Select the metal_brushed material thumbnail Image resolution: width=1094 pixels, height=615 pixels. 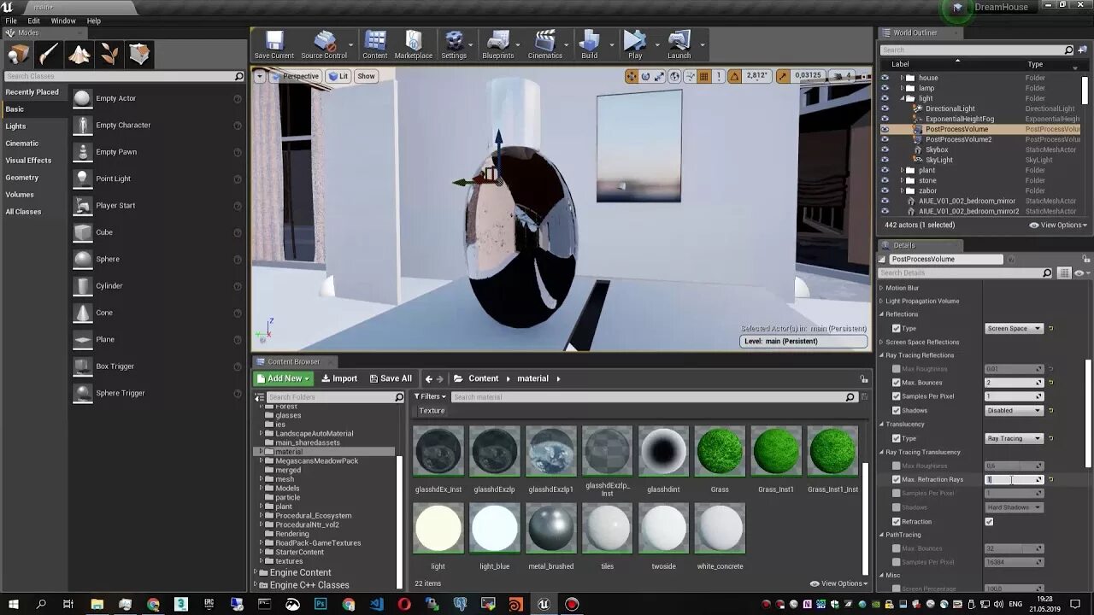click(550, 528)
